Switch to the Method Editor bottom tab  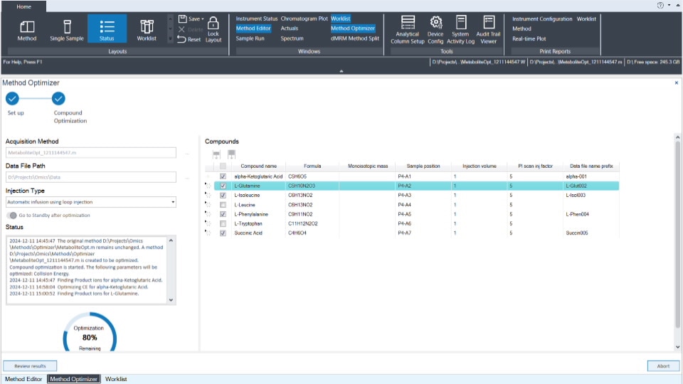click(23, 379)
